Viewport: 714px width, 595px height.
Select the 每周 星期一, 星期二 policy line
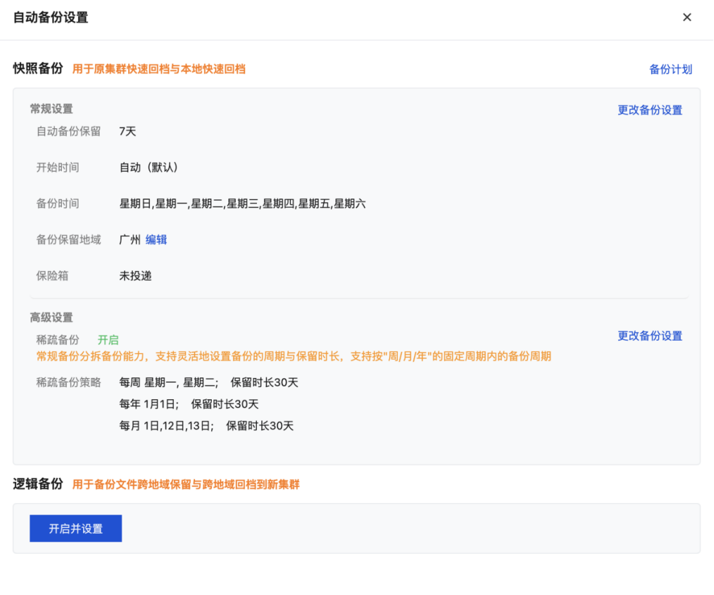(209, 382)
